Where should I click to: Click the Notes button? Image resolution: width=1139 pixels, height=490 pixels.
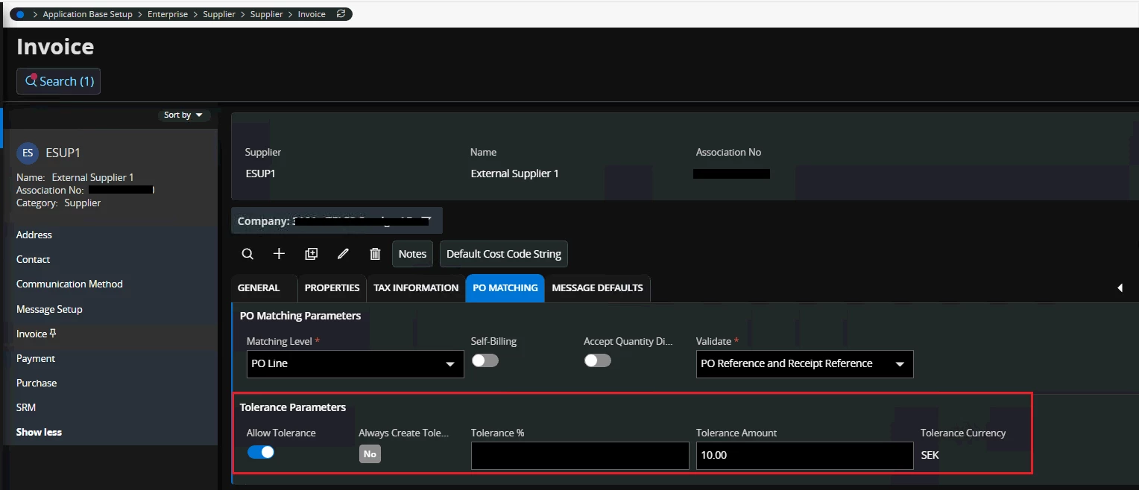[x=412, y=254]
